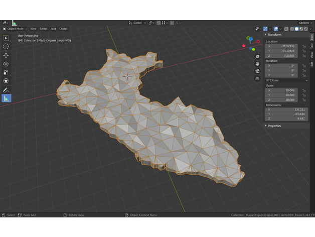
Task: Click the Dimensions Z field
Action: tap(286, 118)
